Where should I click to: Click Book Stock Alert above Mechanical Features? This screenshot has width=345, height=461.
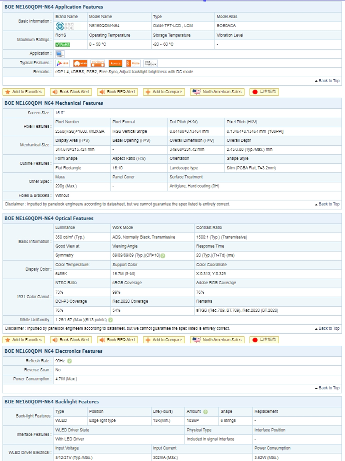click(x=71, y=92)
